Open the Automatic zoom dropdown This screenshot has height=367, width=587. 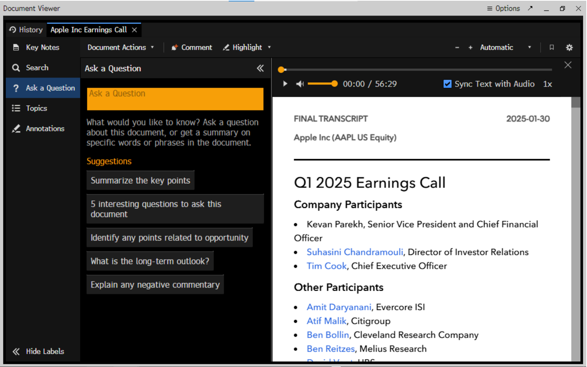pos(505,47)
